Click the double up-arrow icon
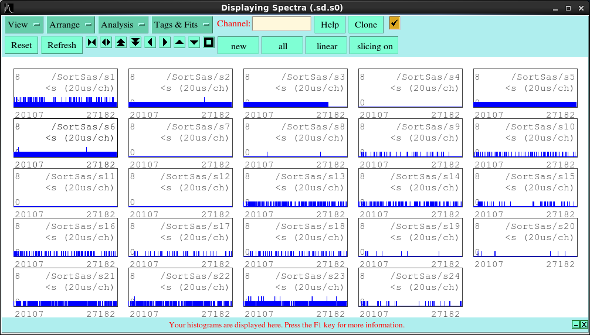 [121, 43]
